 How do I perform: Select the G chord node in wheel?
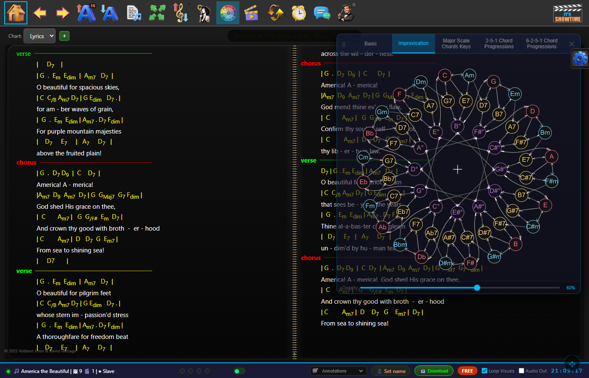493,81
